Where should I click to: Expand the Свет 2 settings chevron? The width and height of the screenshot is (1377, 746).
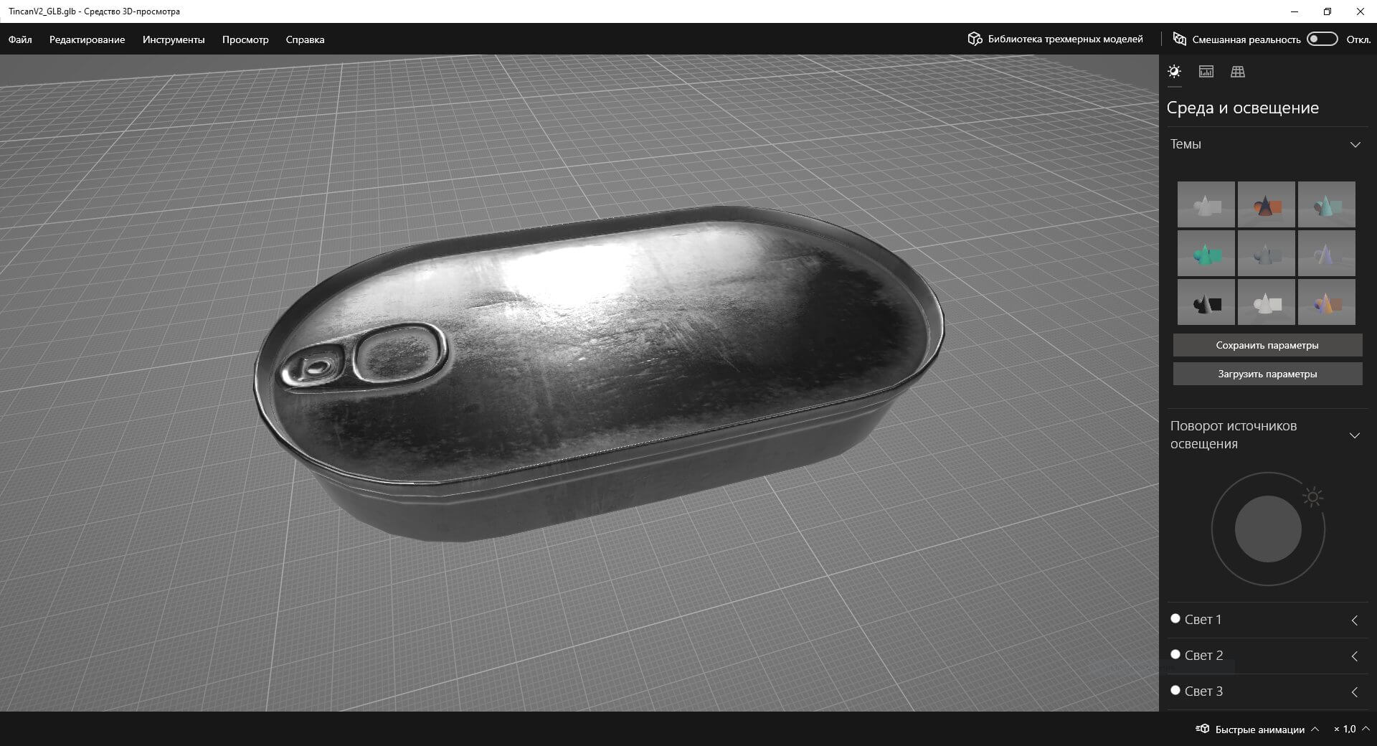point(1355,656)
